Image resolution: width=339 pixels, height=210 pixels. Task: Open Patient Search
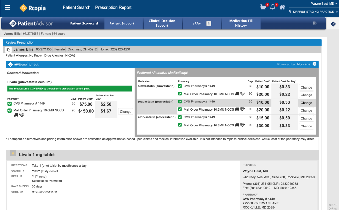pos(76,7)
